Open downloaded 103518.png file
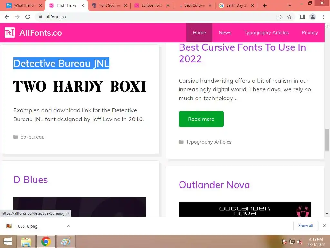Screen dimensions: 330x248 (x=27, y=226)
